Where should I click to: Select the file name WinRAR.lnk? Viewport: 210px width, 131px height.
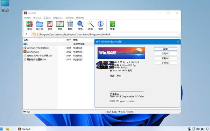[x=33, y=52]
